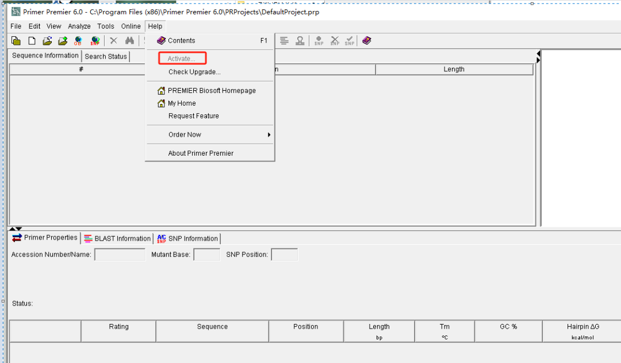The height and width of the screenshot is (363, 621).
Task: Click the Sequence column header in primer table
Action: click(212, 331)
